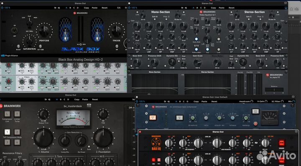
Task: Select TMT Compressor Mode 4 in bx_masterdesk
Action: (17, 142)
